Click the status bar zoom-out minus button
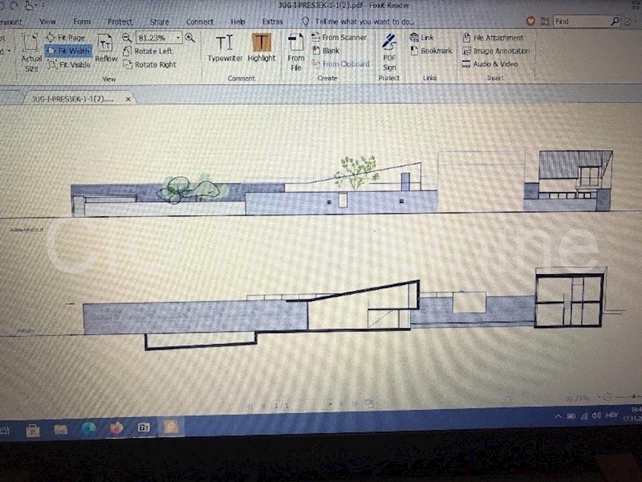642x482 pixels. point(607,397)
